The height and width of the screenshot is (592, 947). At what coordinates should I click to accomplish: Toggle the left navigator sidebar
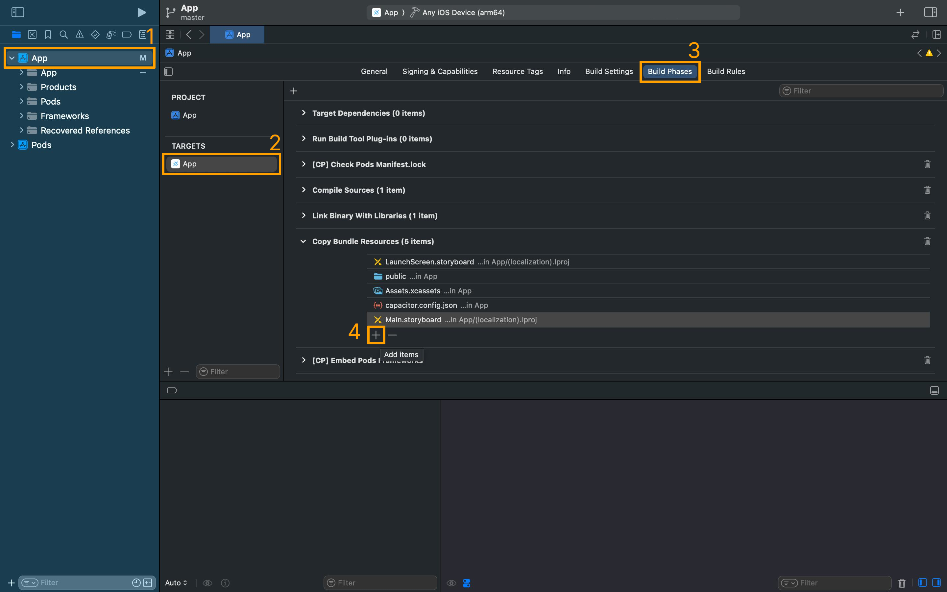pos(18,12)
